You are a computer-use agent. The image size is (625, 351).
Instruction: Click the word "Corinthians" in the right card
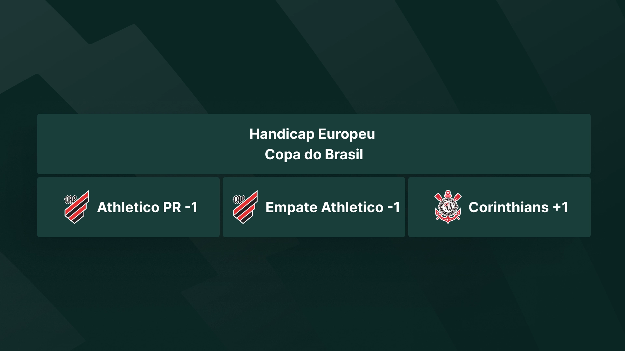tap(508, 207)
